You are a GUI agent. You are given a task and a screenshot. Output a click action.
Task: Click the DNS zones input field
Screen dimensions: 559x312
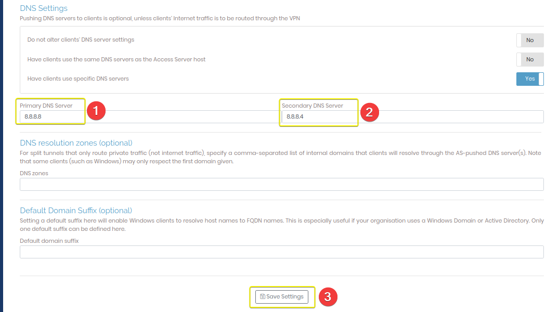coord(282,185)
